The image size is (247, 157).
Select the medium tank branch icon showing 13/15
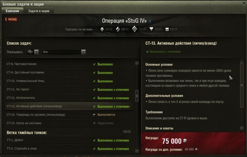pos(118,29)
